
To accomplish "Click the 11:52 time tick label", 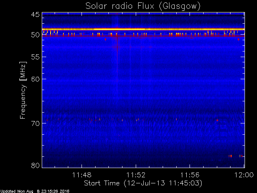I will 136,175.
